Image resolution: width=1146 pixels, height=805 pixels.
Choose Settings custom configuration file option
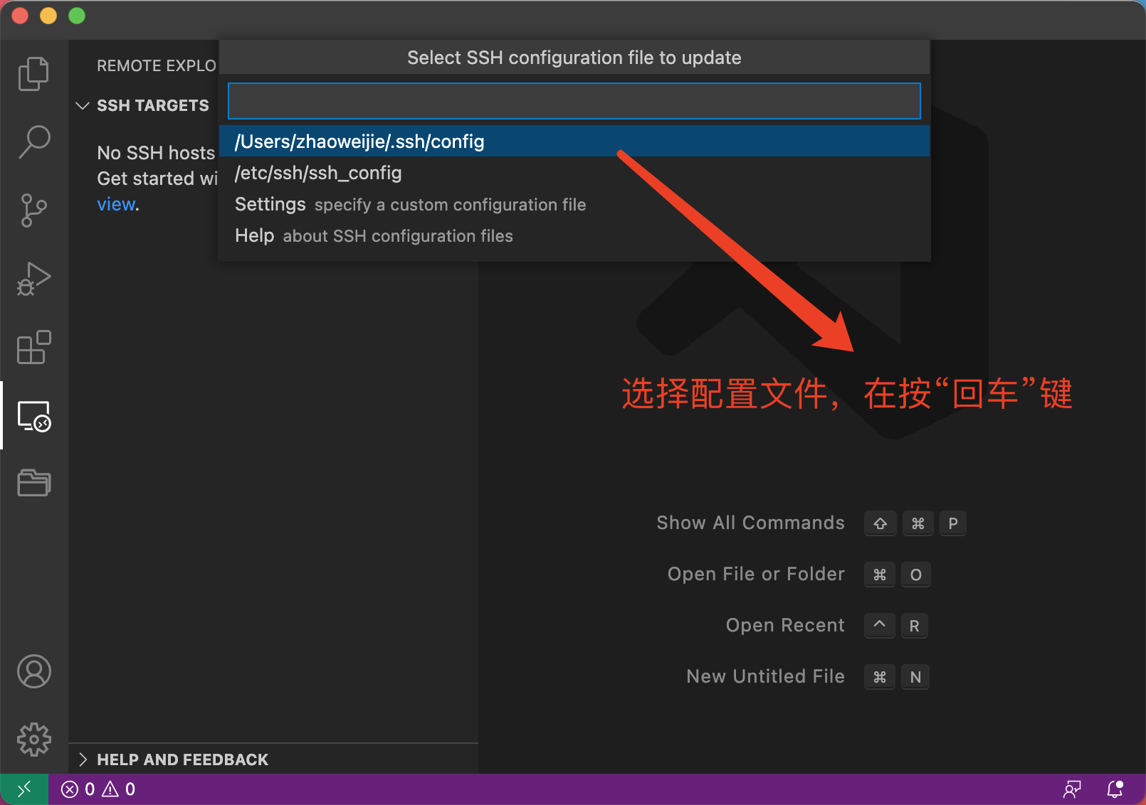[x=574, y=204]
